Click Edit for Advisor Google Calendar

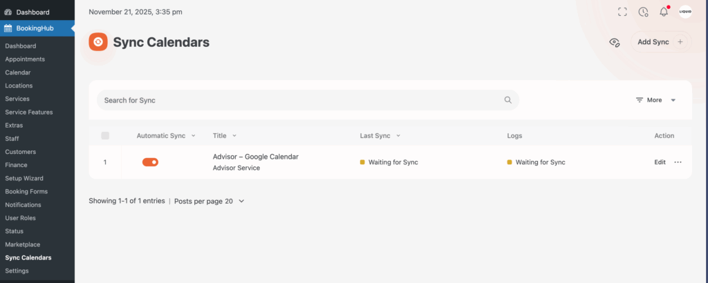[x=660, y=162]
